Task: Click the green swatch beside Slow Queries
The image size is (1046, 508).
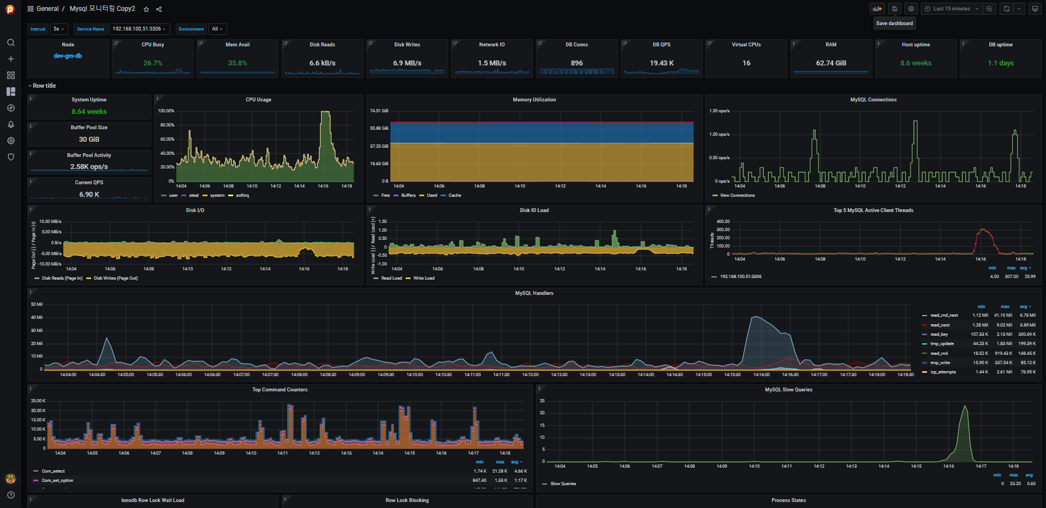Action: [x=545, y=483]
